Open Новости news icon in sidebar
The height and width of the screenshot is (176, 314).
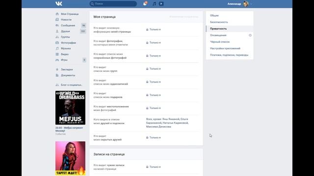pos(57,20)
